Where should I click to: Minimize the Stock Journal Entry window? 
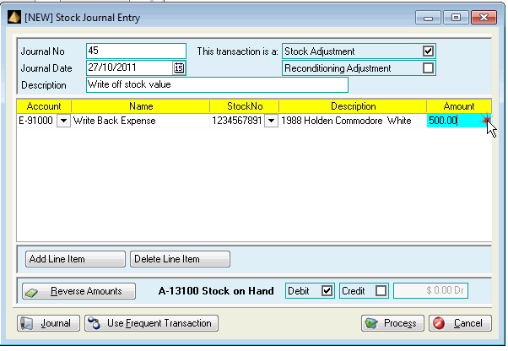tap(428, 18)
